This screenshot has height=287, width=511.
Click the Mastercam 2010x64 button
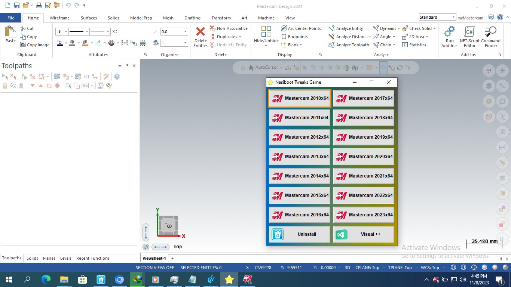point(300,98)
